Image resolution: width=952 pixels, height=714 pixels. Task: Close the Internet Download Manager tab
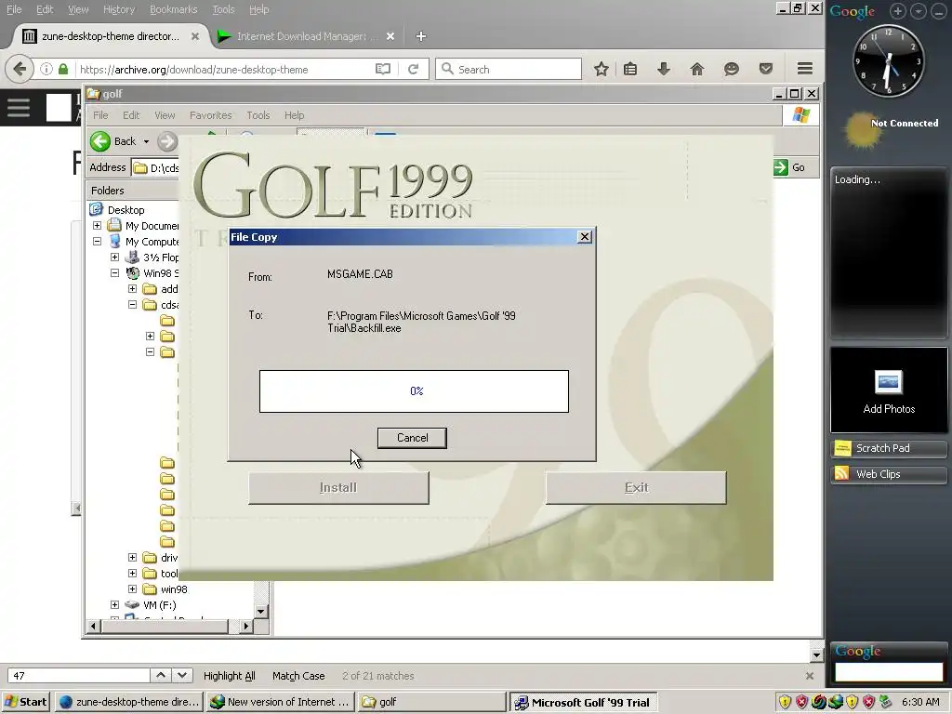390,36
